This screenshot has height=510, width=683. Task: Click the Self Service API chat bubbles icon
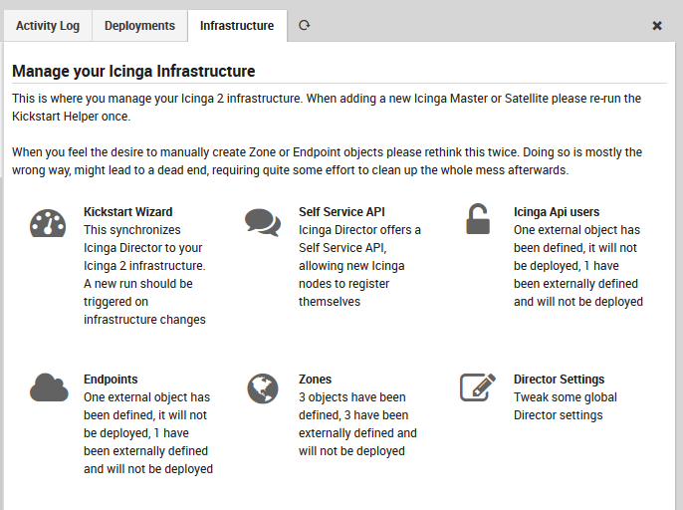(263, 223)
